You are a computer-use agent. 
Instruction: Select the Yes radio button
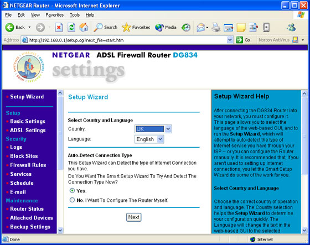click(x=72, y=191)
